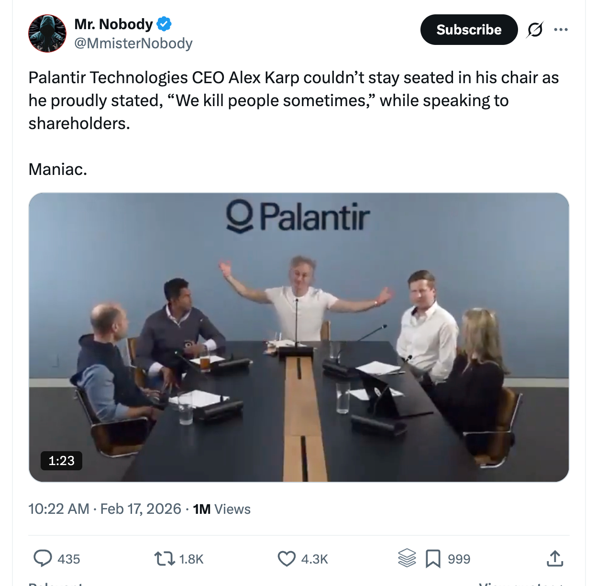Click the 1M Views label
This screenshot has height=586, width=596.
point(221,509)
